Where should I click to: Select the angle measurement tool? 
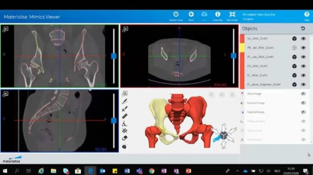(x=125, y=124)
